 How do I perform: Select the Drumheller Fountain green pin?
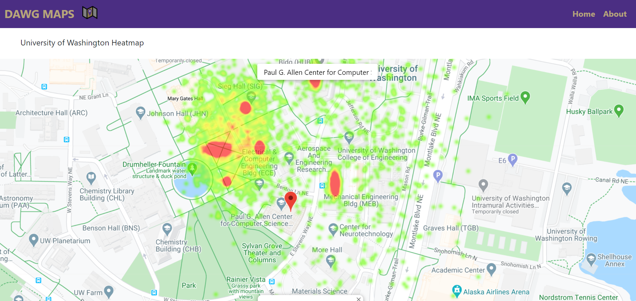[192, 169]
